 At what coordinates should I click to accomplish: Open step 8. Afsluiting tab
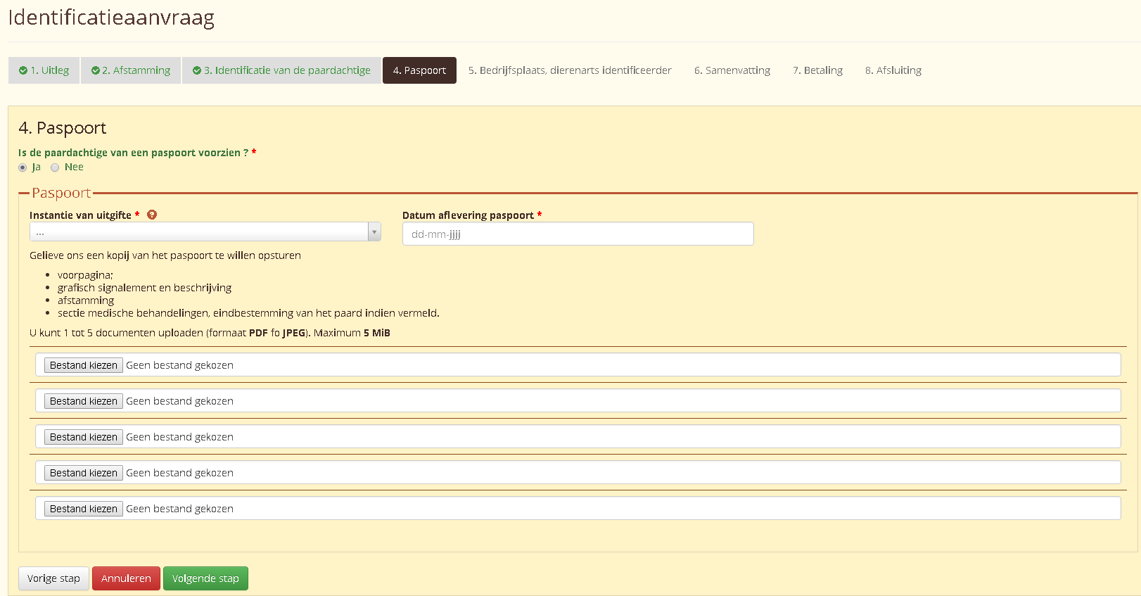pyautogui.click(x=893, y=70)
